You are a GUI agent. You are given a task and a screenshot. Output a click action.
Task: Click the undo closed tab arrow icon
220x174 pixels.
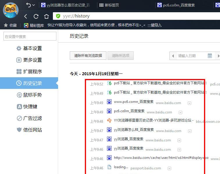click(x=28, y=5)
